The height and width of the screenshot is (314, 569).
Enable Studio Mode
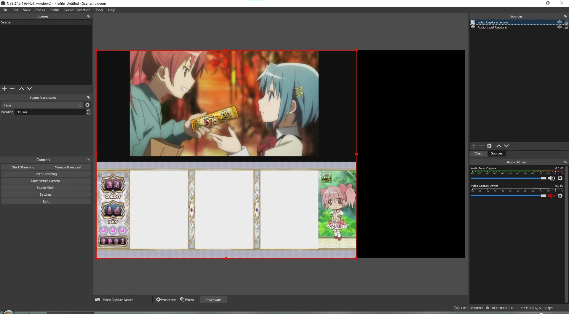pyautogui.click(x=46, y=188)
